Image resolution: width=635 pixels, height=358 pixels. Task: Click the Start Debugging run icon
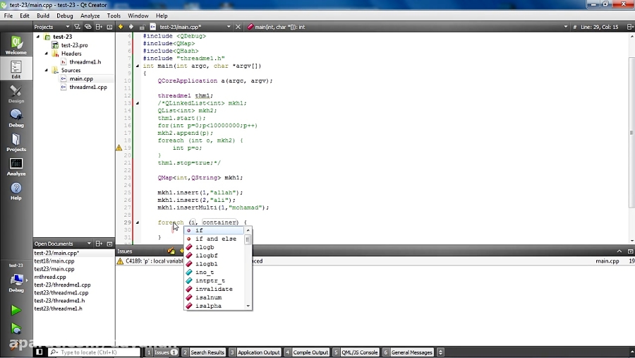(x=16, y=328)
